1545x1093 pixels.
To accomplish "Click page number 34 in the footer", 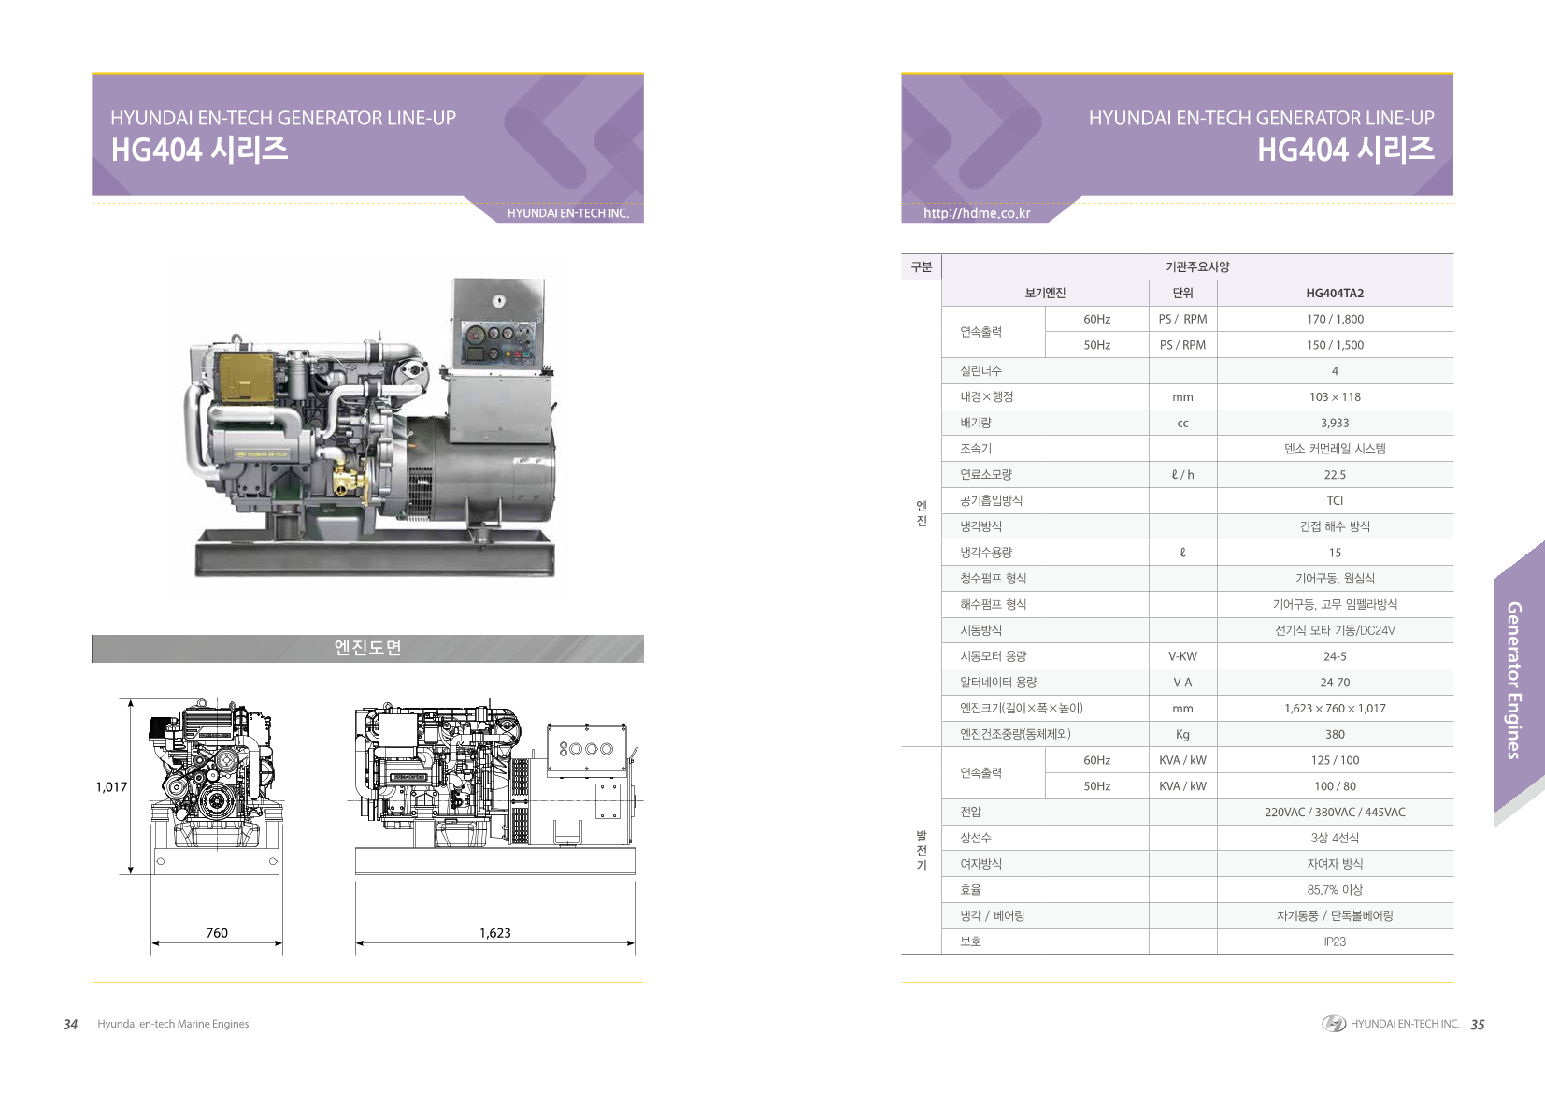I will pyautogui.click(x=70, y=1024).
